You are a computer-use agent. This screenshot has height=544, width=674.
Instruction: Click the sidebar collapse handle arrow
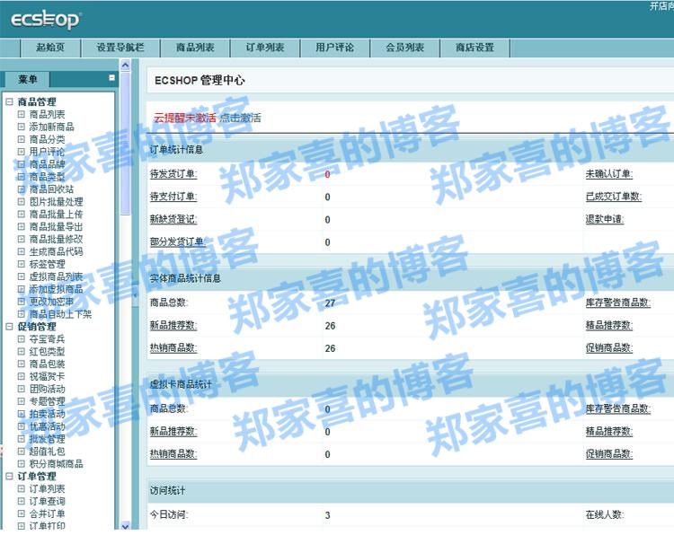tap(136, 295)
